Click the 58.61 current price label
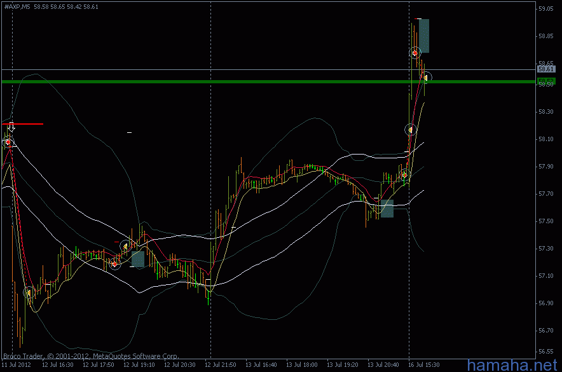The width and height of the screenshot is (562, 372). pyautogui.click(x=546, y=69)
